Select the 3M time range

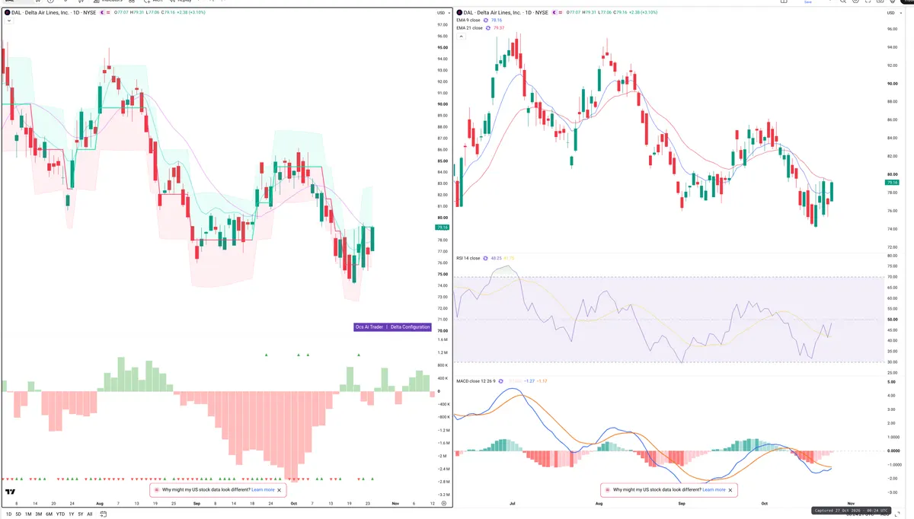pos(38,514)
